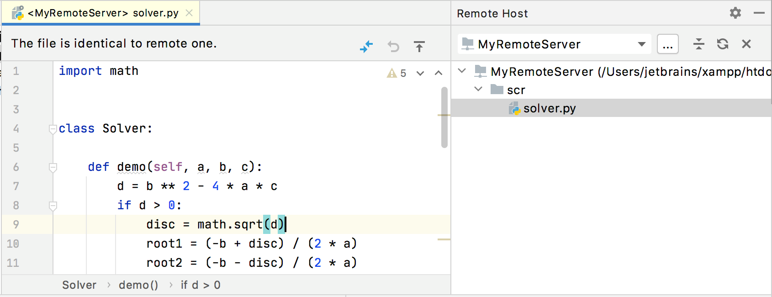Refresh the Remote Host listing
The image size is (772, 297).
(723, 44)
